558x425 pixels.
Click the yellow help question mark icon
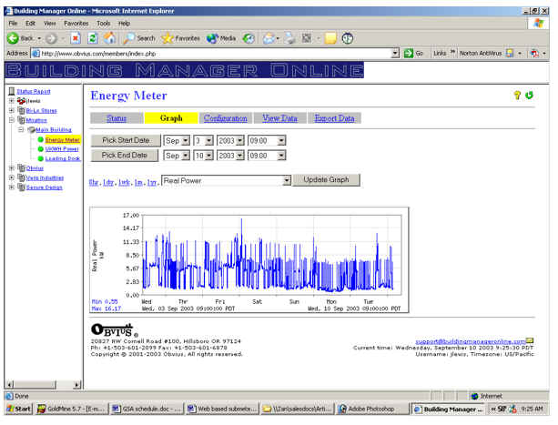pos(517,95)
